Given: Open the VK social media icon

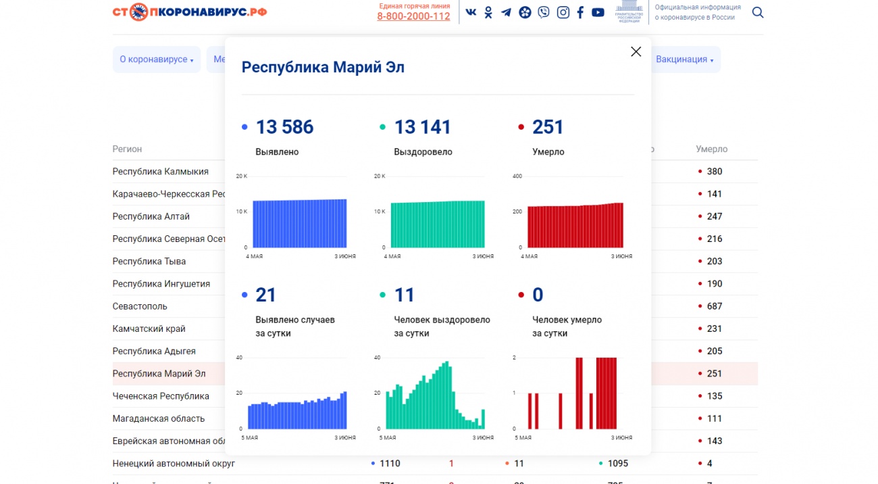Looking at the screenshot, I should [x=471, y=12].
